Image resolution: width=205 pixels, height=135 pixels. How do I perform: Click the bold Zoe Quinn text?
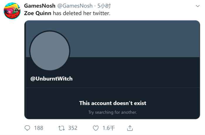click(x=38, y=13)
